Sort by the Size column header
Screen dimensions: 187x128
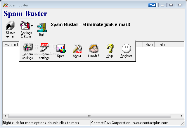[x=149, y=45]
